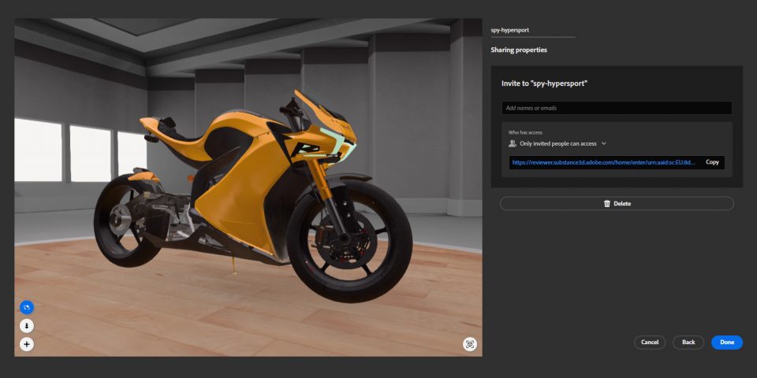Confirm sharing with the Done button
The image size is (757, 378).
(726, 343)
